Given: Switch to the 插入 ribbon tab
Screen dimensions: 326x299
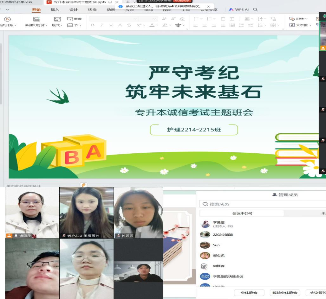Looking at the screenshot, I should [x=55, y=10].
